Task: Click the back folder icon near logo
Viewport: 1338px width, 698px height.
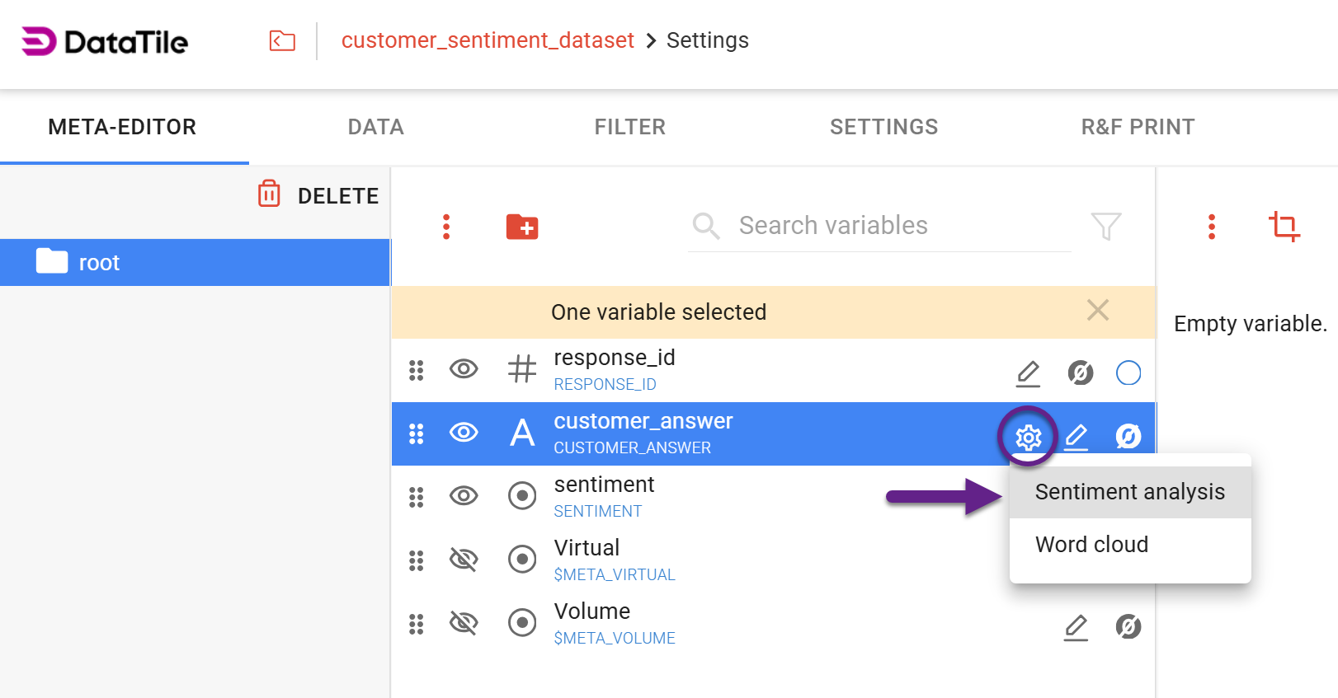Action: [282, 40]
